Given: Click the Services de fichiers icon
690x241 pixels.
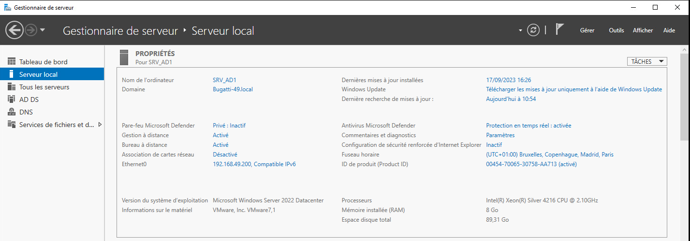Looking at the screenshot, I should 12,125.
